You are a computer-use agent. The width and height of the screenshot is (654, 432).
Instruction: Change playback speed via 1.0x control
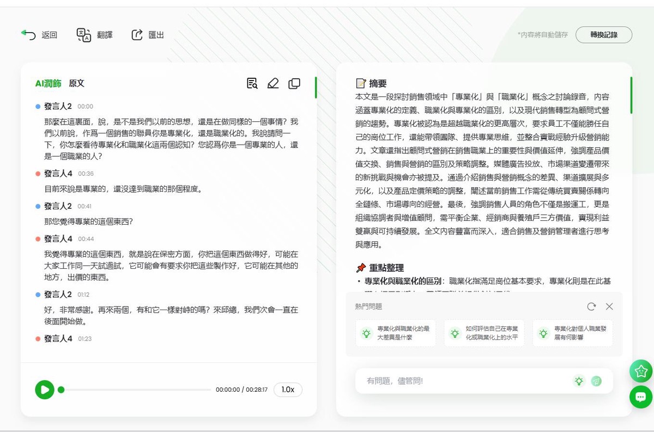pos(288,390)
